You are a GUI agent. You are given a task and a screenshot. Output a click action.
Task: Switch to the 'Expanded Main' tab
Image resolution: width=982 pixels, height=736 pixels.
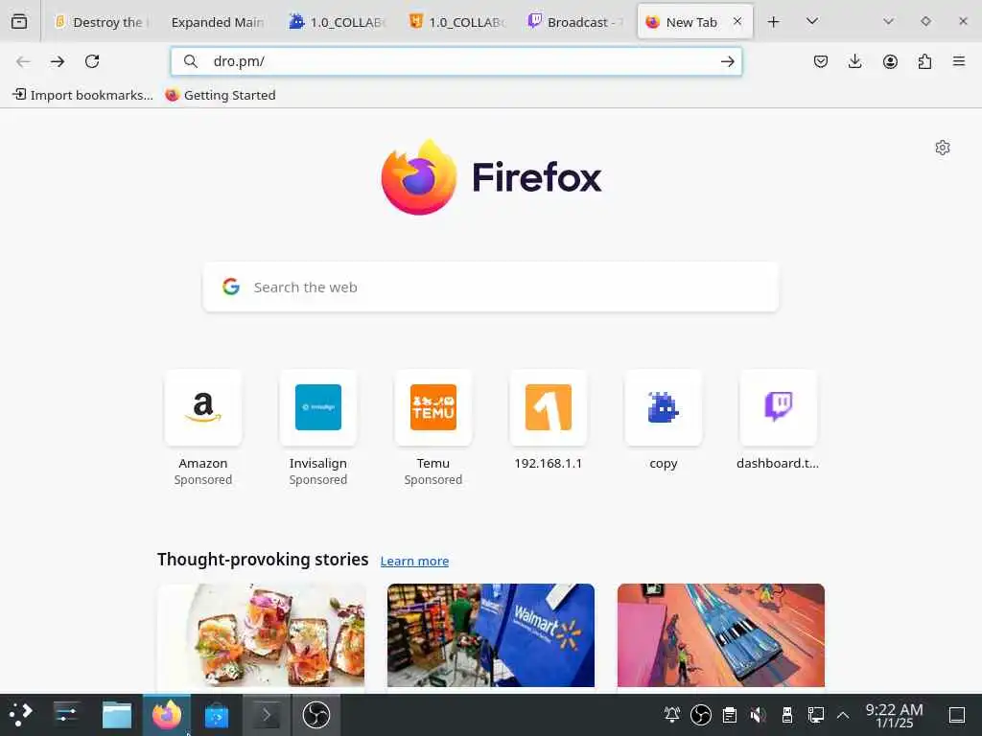(x=217, y=22)
